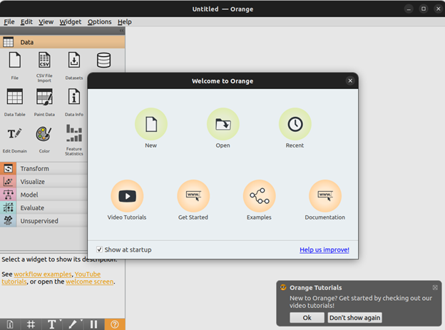This screenshot has height=330, width=445.
Task: Create a New workflow from welcome dialog
Action: 151,124
